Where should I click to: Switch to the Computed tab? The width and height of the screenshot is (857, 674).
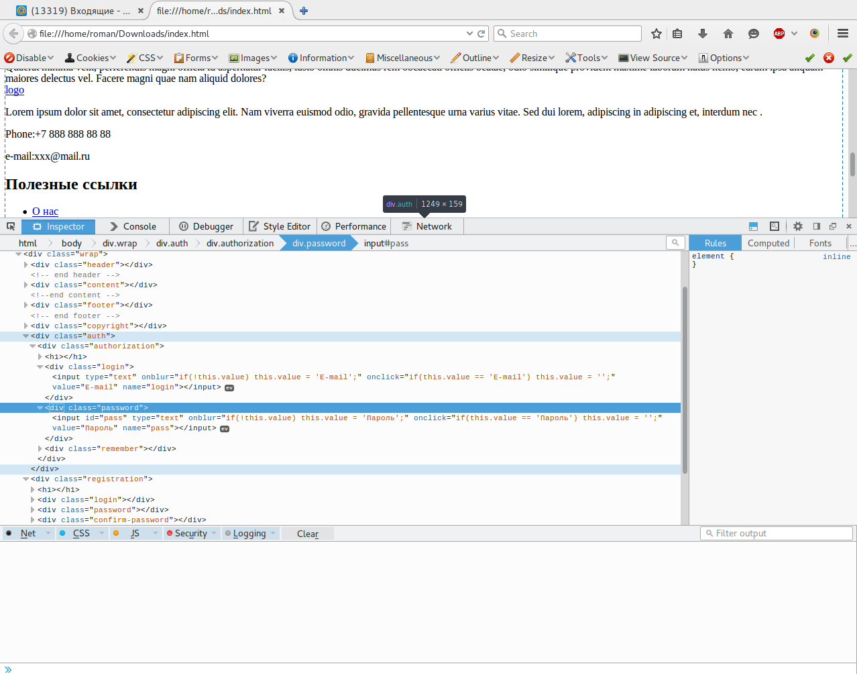point(768,243)
